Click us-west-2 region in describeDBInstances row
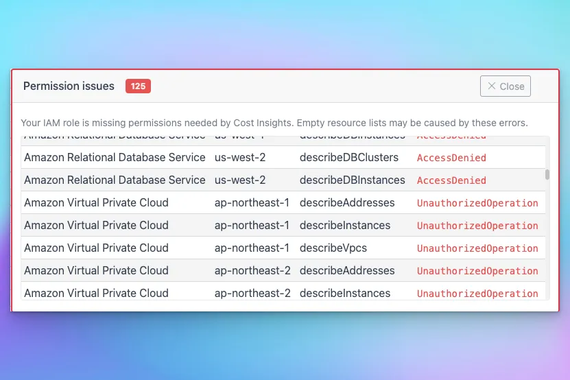Viewport: 570px width, 380px height. click(240, 180)
